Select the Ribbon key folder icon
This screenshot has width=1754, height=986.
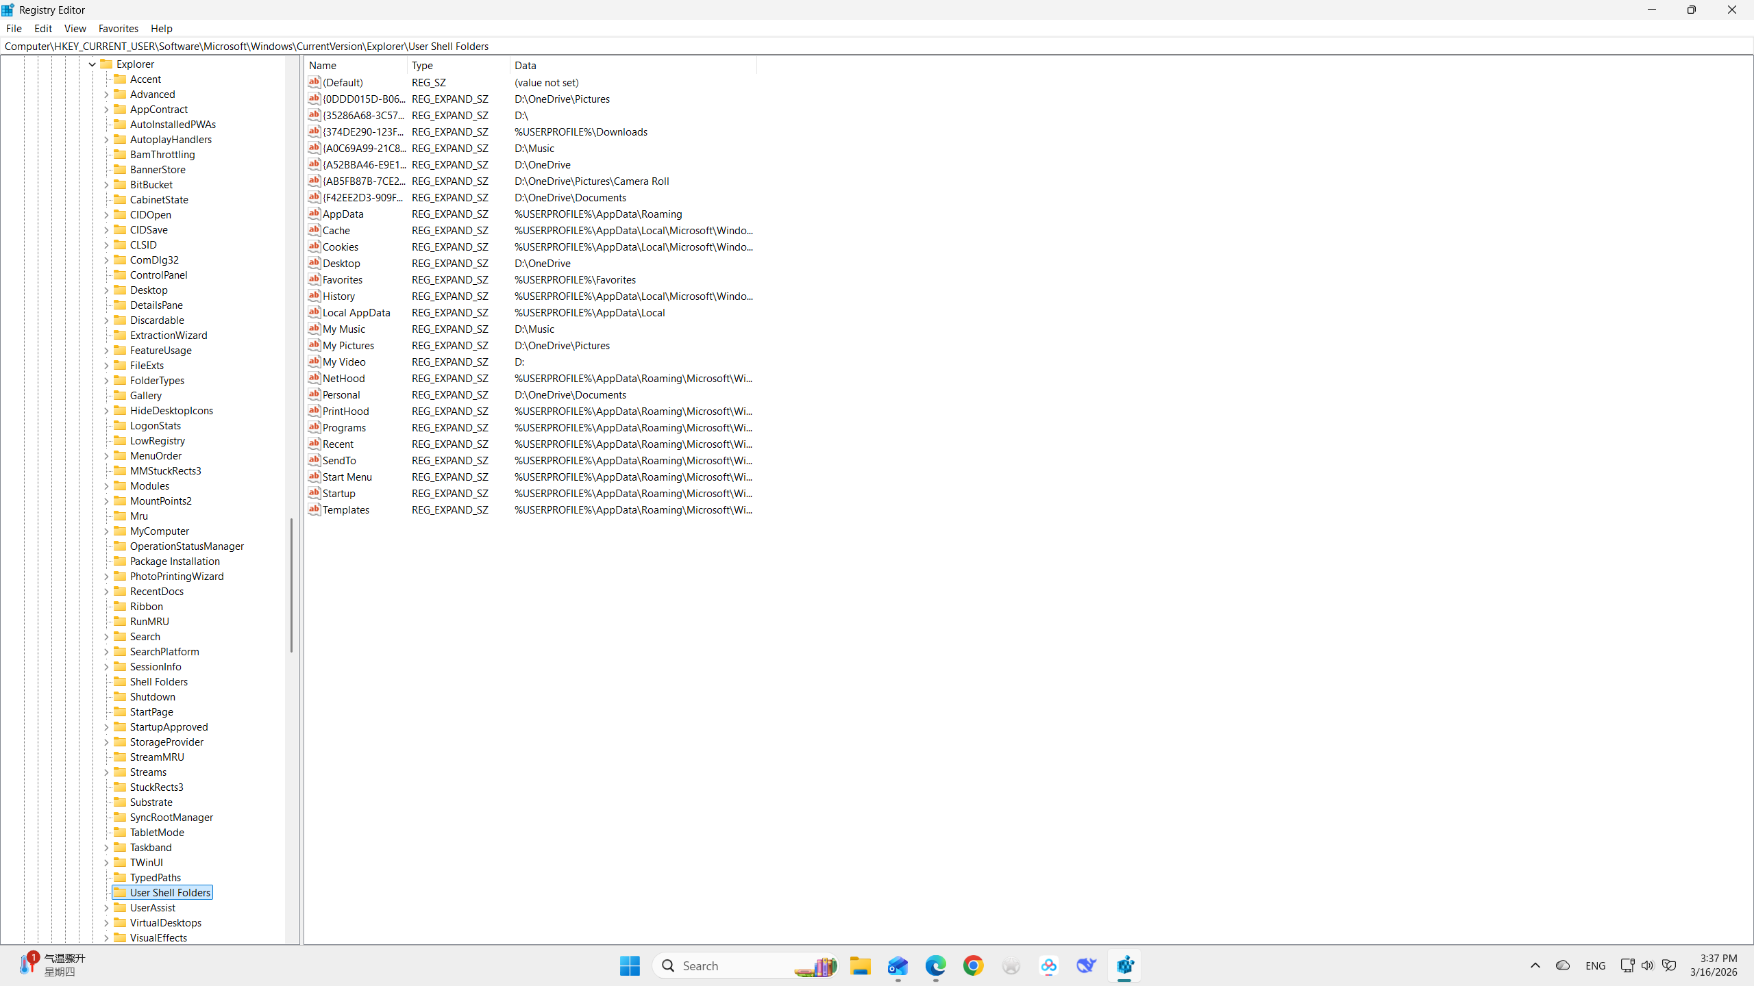(x=120, y=606)
